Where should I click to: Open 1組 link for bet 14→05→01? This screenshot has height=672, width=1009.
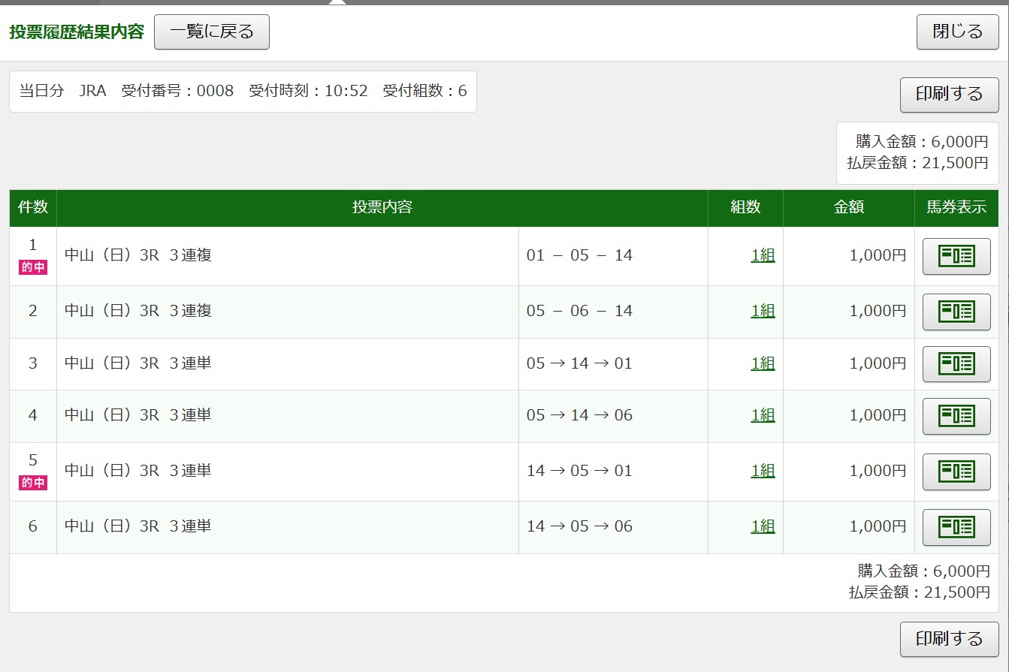[x=762, y=472]
